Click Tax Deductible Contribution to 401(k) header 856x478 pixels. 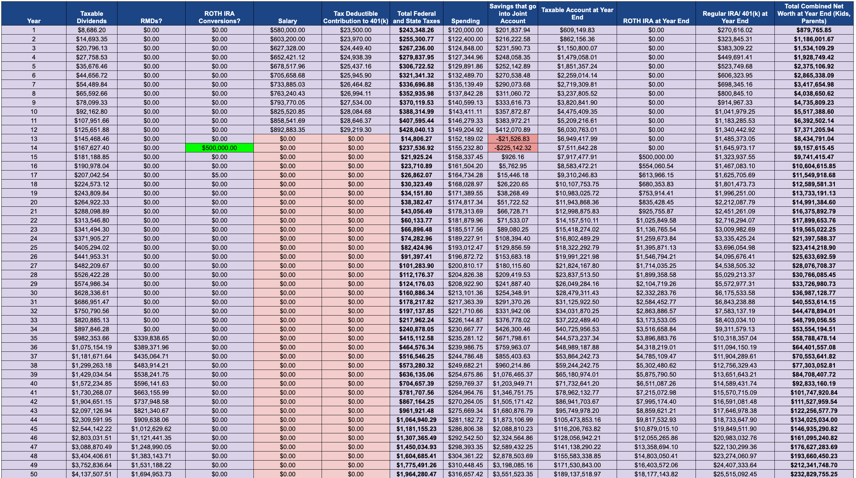(355, 13)
